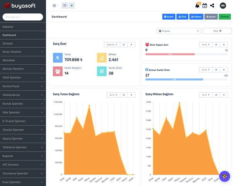Expand Teklif İşlemleri menu

[x=23, y=77]
